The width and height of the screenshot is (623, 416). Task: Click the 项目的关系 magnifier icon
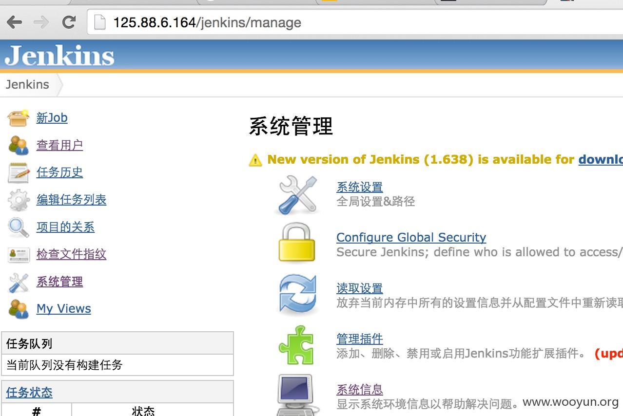(19, 227)
